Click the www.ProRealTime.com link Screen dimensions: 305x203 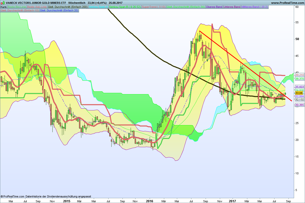coord(287,3)
